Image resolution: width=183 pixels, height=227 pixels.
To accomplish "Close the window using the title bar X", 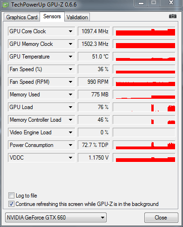I will click(x=171, y=3).
